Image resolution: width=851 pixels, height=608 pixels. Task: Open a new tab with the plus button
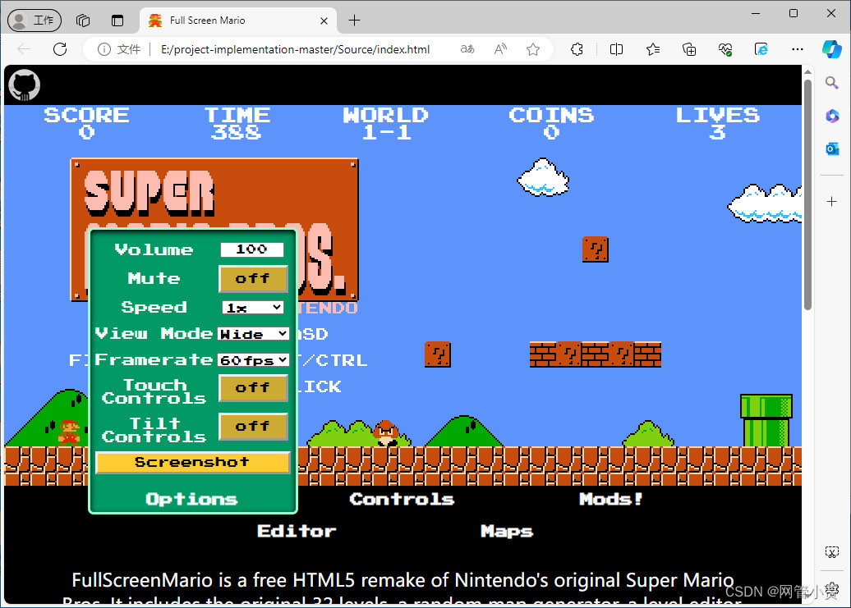[x=354, y=21]
